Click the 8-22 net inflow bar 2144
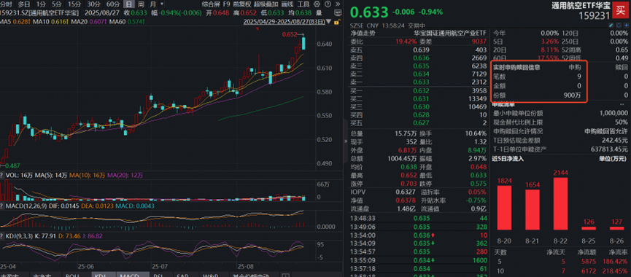The height and width of the screenshot is (277, 631). point(561,204)
